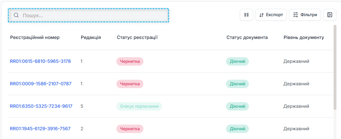
Task: Click the column density view icon
Action: click(x=246, y=15)
